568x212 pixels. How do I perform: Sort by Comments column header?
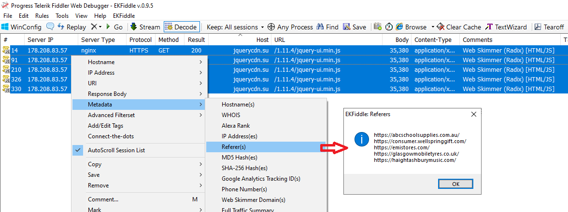[x=509, y=40]
